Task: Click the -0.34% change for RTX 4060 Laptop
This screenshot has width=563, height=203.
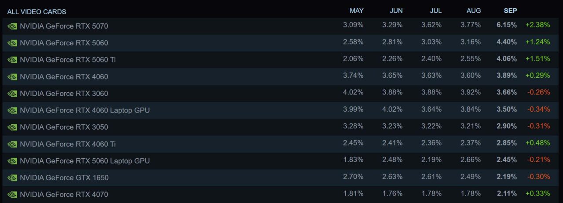Action: pyautogui.click(x=537, y=109)
